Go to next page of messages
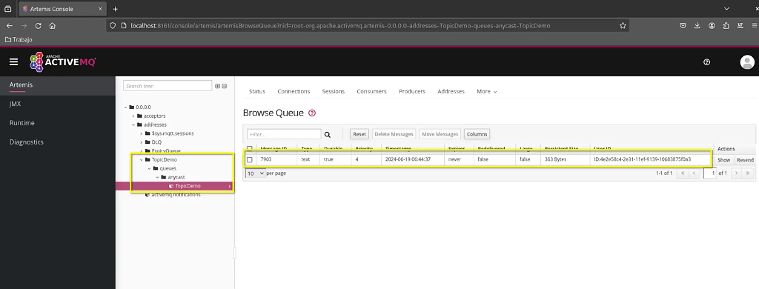Screen dimensions: 759x289 pos(736,173)
